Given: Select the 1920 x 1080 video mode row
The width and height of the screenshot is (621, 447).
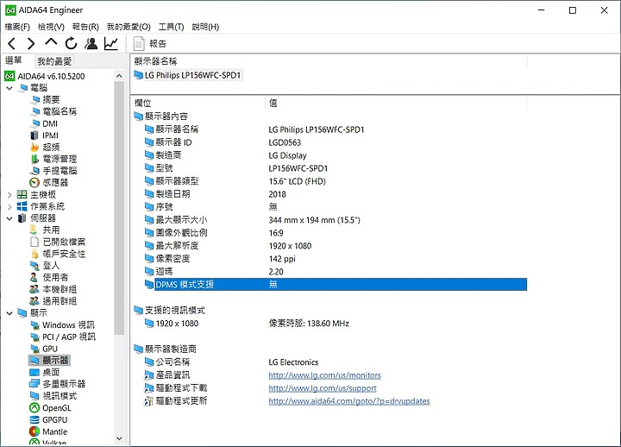Looking at the screenshot, I should (x=336, y=324).
